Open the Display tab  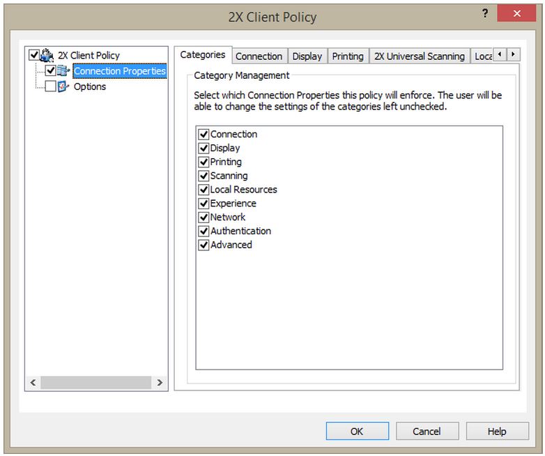(307, 56)
